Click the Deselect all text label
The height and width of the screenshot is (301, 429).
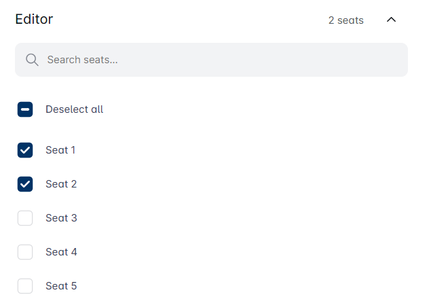(74, 109)
